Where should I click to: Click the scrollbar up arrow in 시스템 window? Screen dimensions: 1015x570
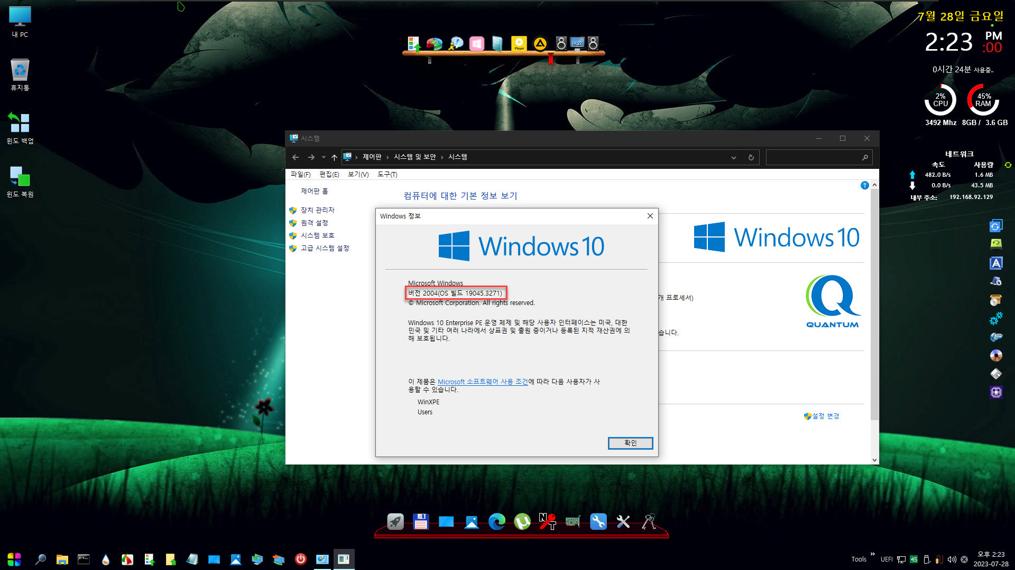point(874,185)
